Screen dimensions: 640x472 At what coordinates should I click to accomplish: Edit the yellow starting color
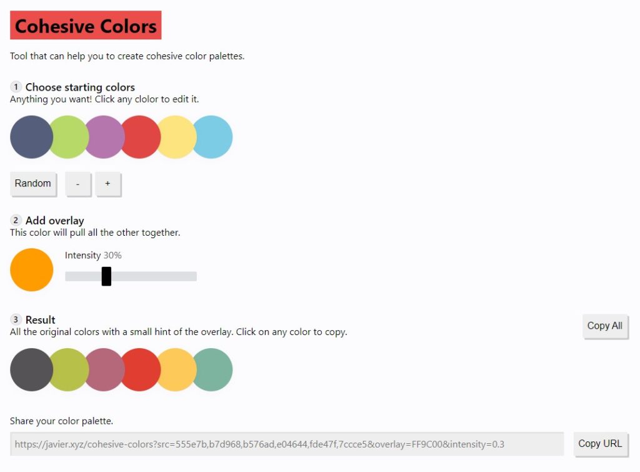[176, 136]
